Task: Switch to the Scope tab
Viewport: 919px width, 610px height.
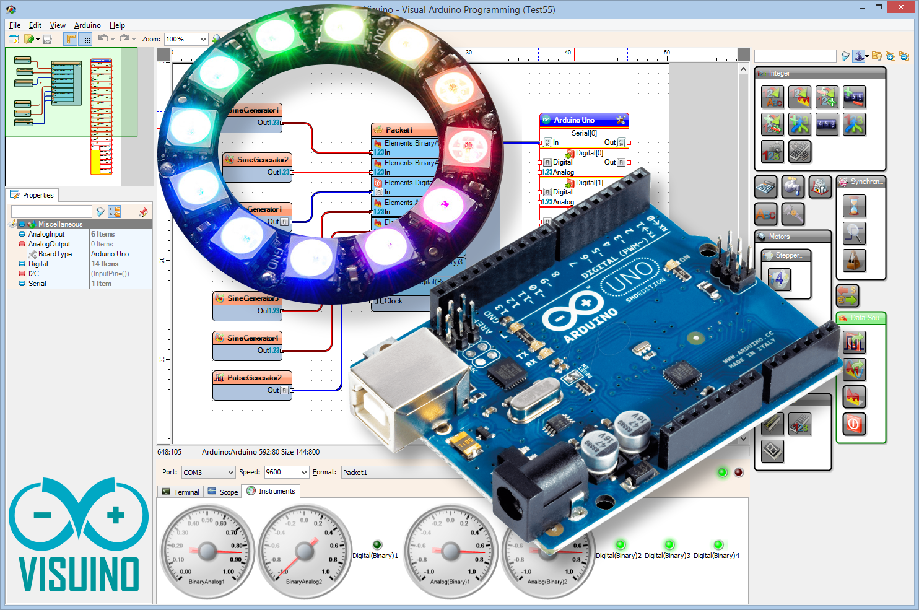Action: (x=222, y=491)
